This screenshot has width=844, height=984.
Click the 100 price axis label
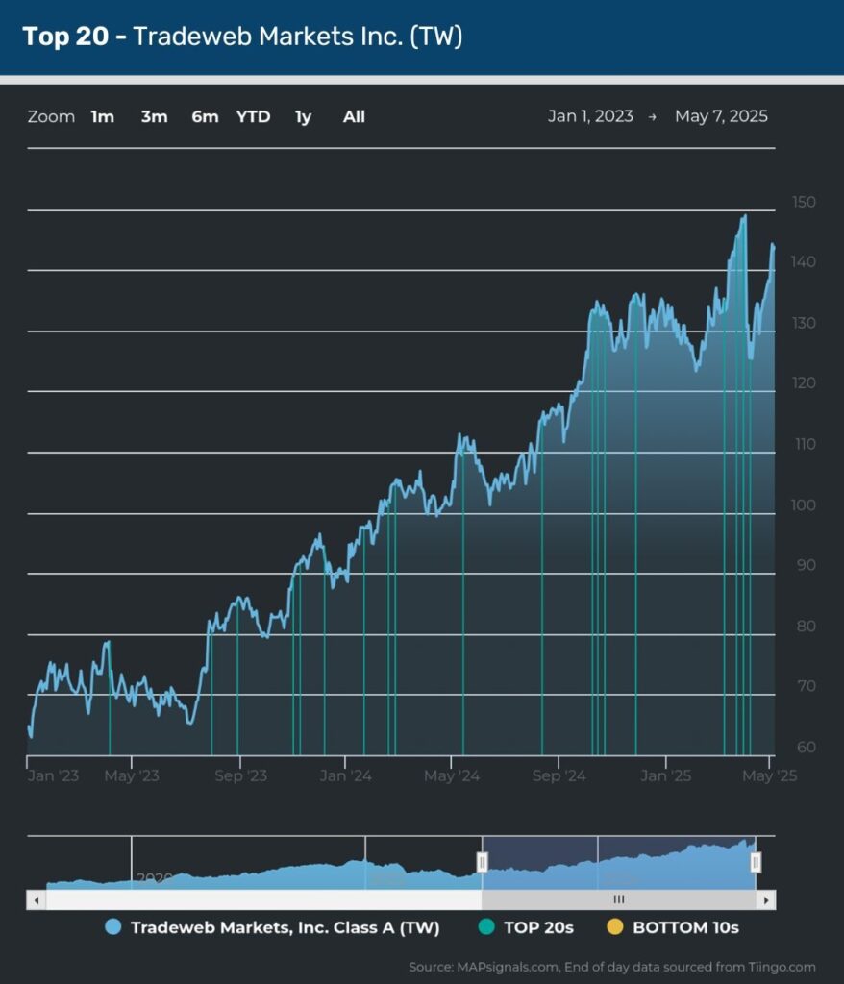click(804, 505)
